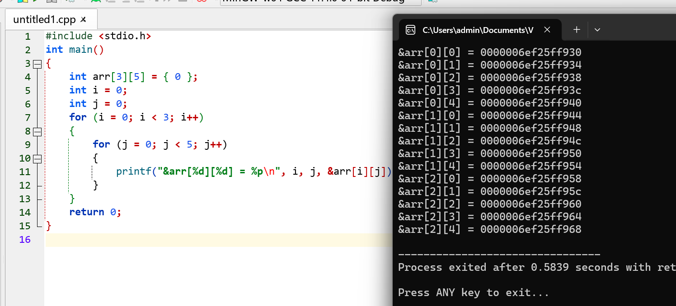This screenshot has height=306, width=676.
Task: Click the 'for (i = 0; i < 3; i++)' line
Action: click(137, 117)
